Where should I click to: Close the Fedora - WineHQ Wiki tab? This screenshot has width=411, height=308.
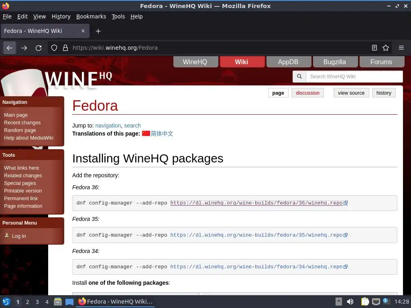[x=83, y=31]
